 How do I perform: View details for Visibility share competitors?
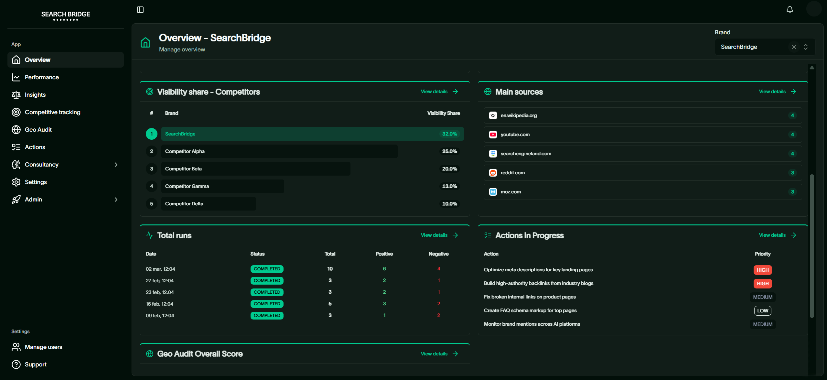click(439, 92)
